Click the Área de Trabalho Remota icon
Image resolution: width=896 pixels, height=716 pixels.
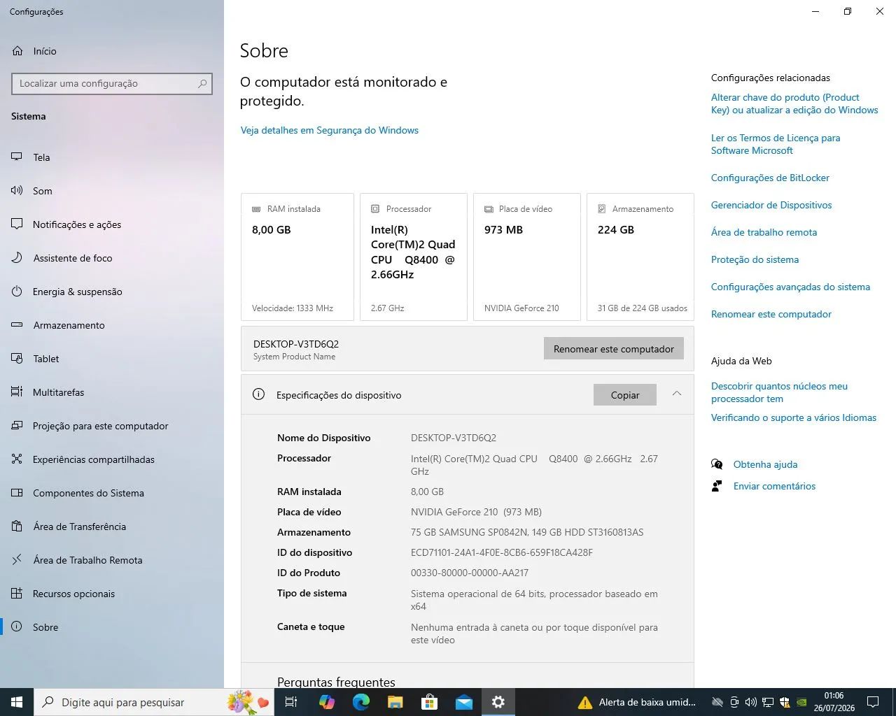17,560
